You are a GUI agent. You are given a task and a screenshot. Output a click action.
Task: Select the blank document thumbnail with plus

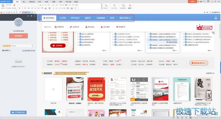pyautogui.click(x=53, y=89)
